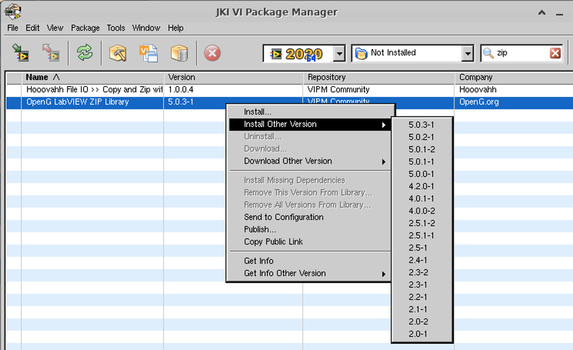
Task: Select version 5.0.0-1 in submenu
Action: [421, 174]
